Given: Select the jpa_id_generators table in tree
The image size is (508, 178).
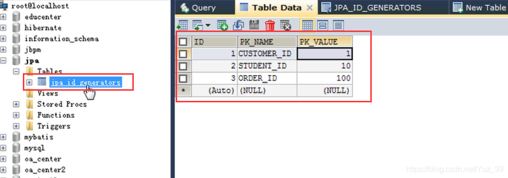Looking at the screenshot, I should click(86, 82).
